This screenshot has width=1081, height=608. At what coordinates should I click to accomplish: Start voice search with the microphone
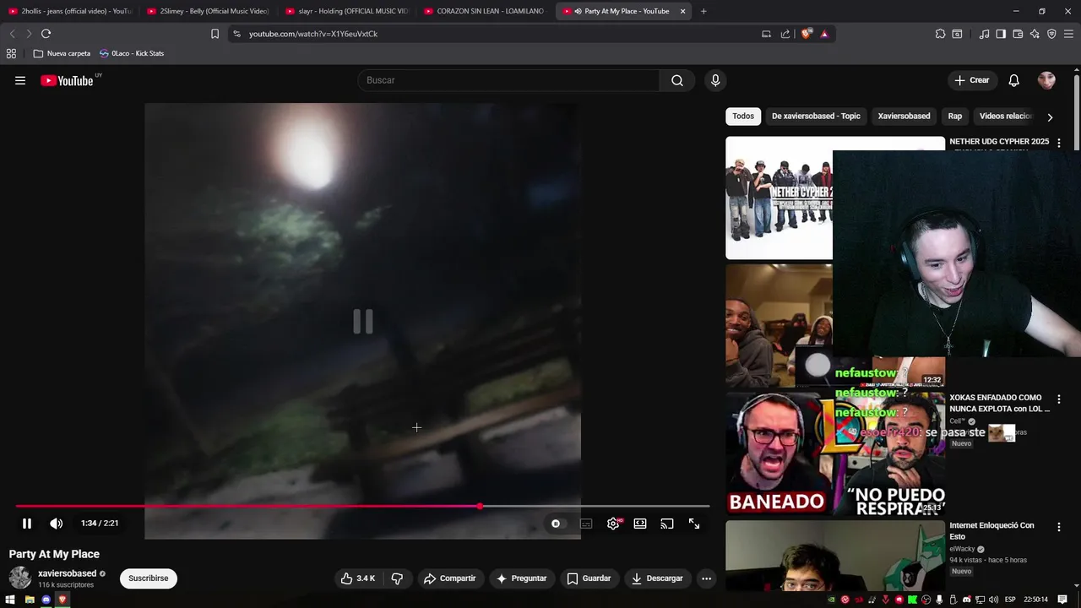pos(715,80)
